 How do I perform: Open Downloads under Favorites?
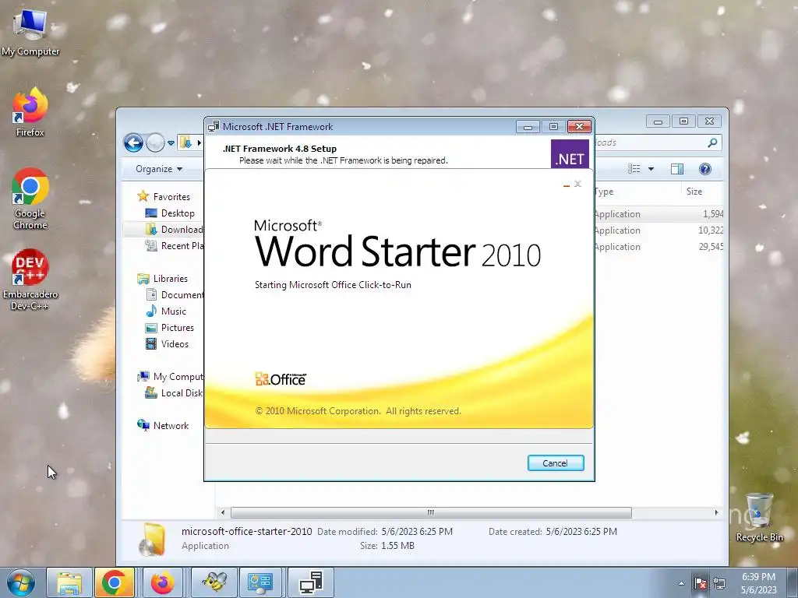point(174,230)
